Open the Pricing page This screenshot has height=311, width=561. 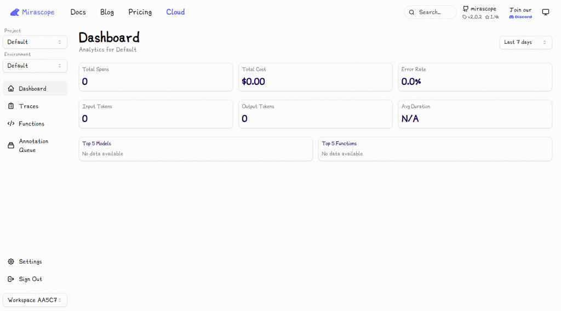pyautogui.click(x=140, y=12)
